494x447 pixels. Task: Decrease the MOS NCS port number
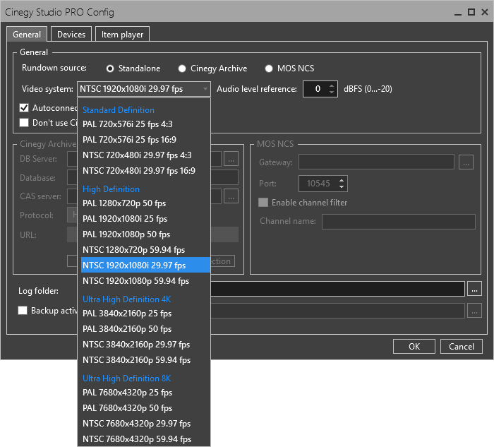(342, 186)
